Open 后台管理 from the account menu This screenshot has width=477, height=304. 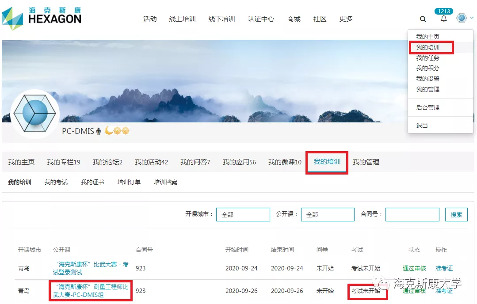coord(427,107)
